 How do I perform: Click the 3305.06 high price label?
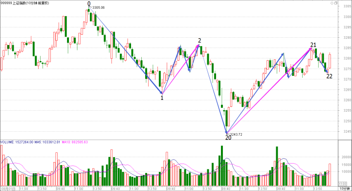pyautogui.click(x=98, y=8)
